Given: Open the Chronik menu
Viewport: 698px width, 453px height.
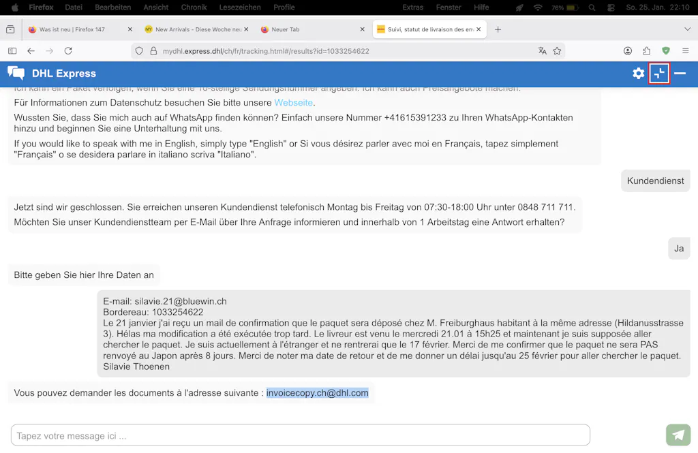Looking at the screenshot, I should [194, 7].
